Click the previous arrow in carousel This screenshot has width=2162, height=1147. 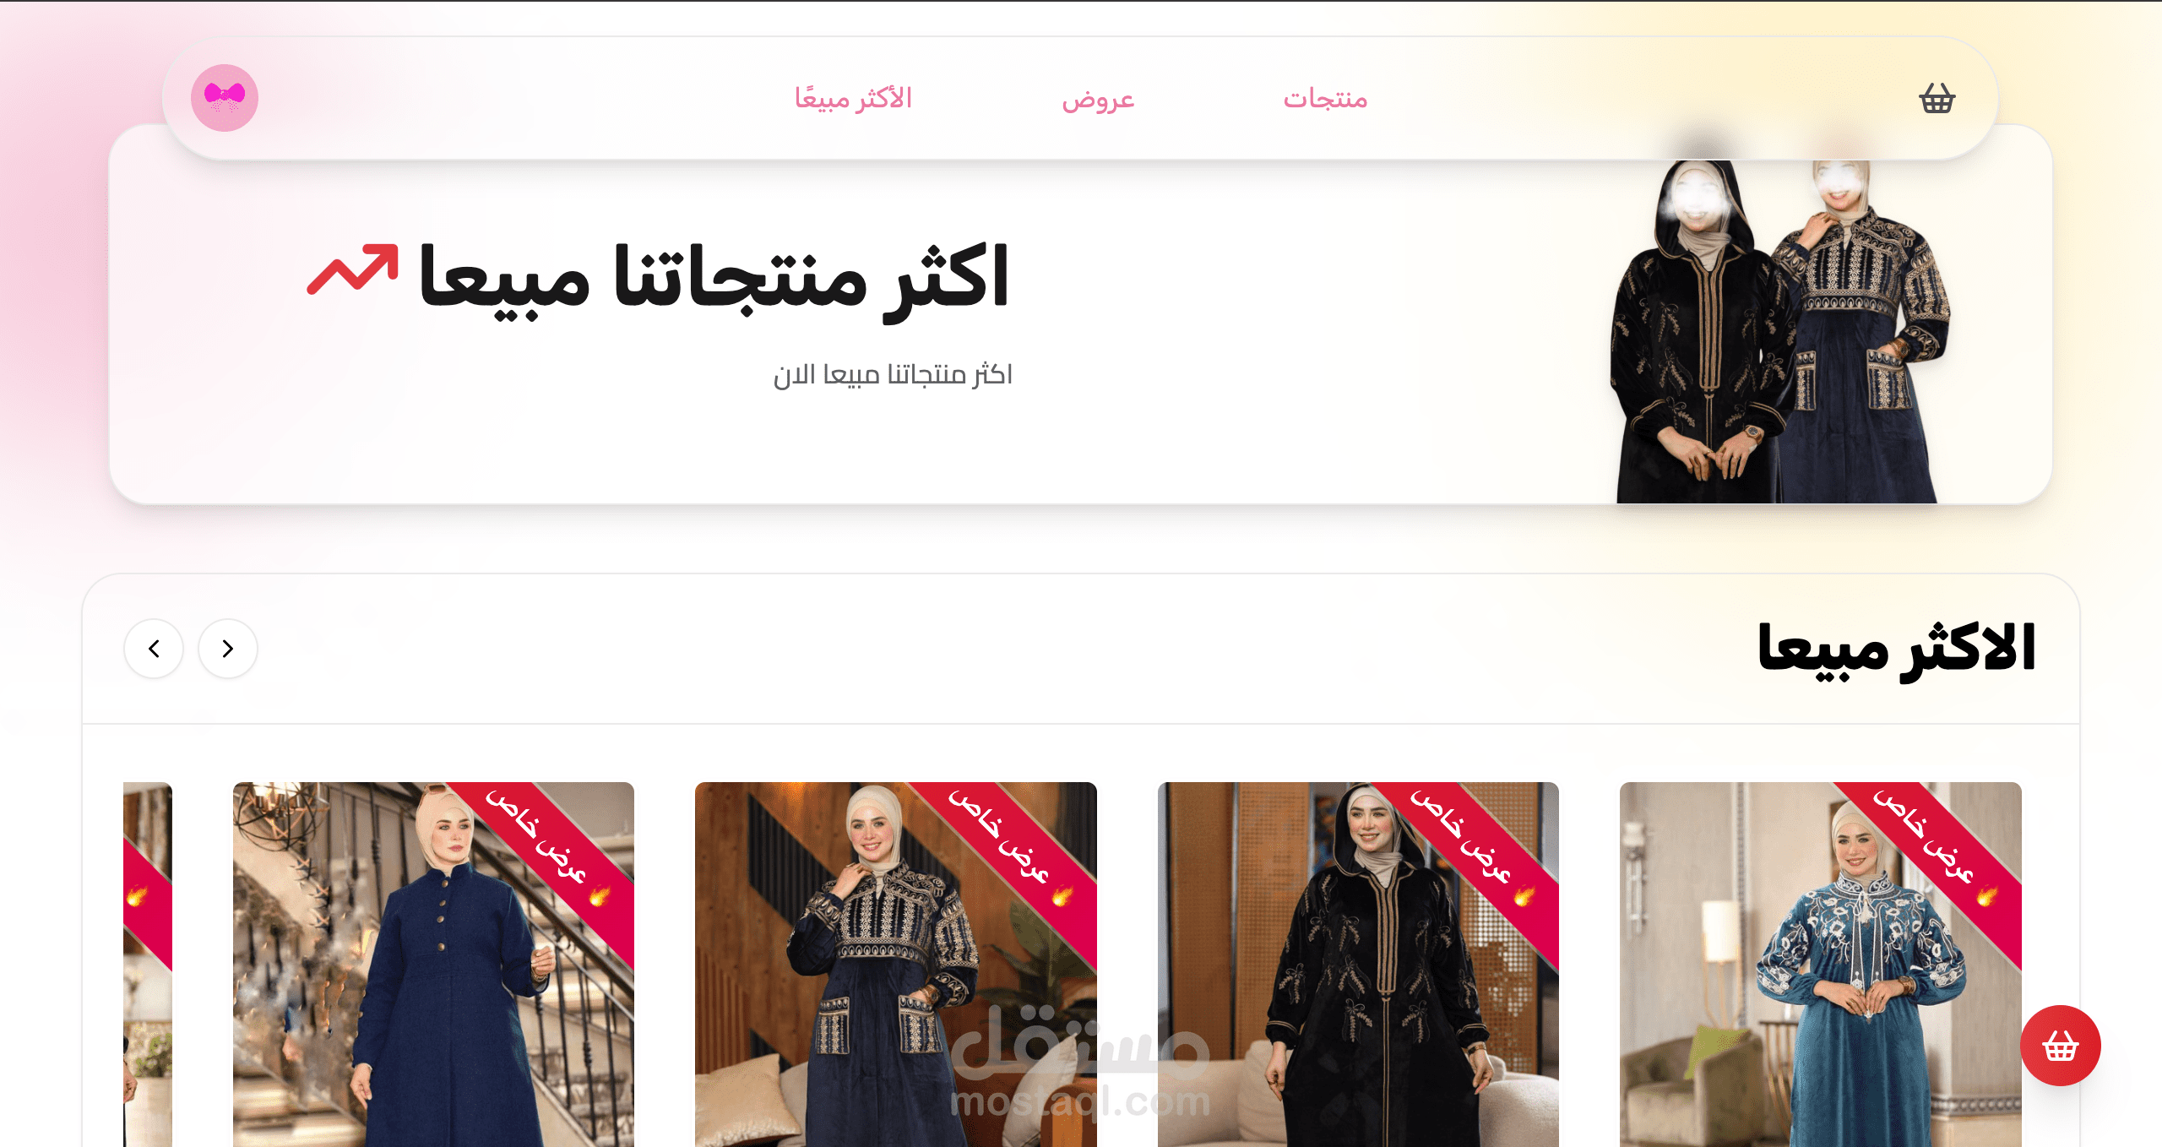(154, 649)
